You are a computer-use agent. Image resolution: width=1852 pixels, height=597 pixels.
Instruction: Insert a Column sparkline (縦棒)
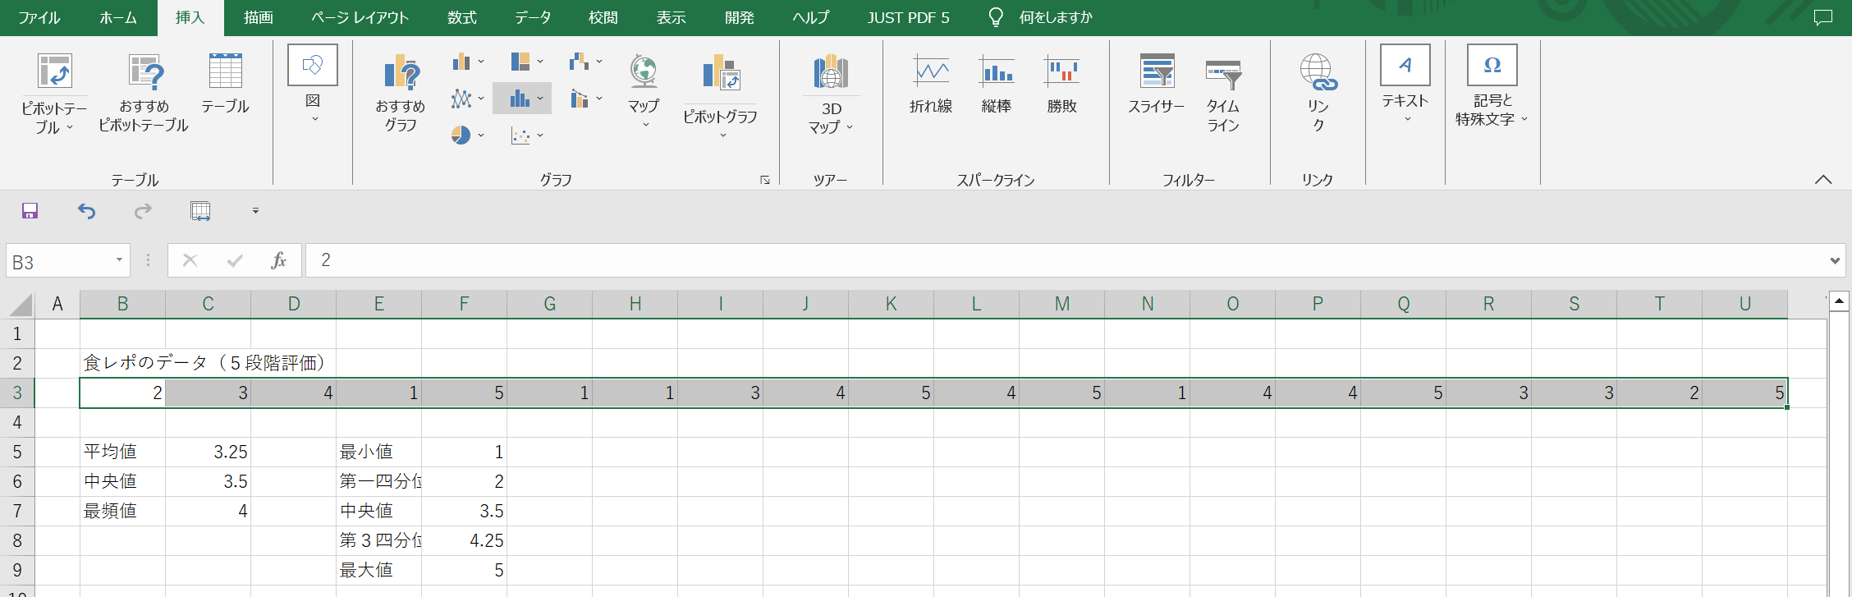pos(997,84)
